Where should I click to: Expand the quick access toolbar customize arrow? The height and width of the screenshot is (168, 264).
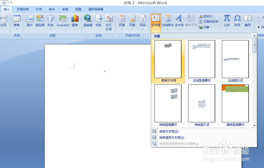11,3
